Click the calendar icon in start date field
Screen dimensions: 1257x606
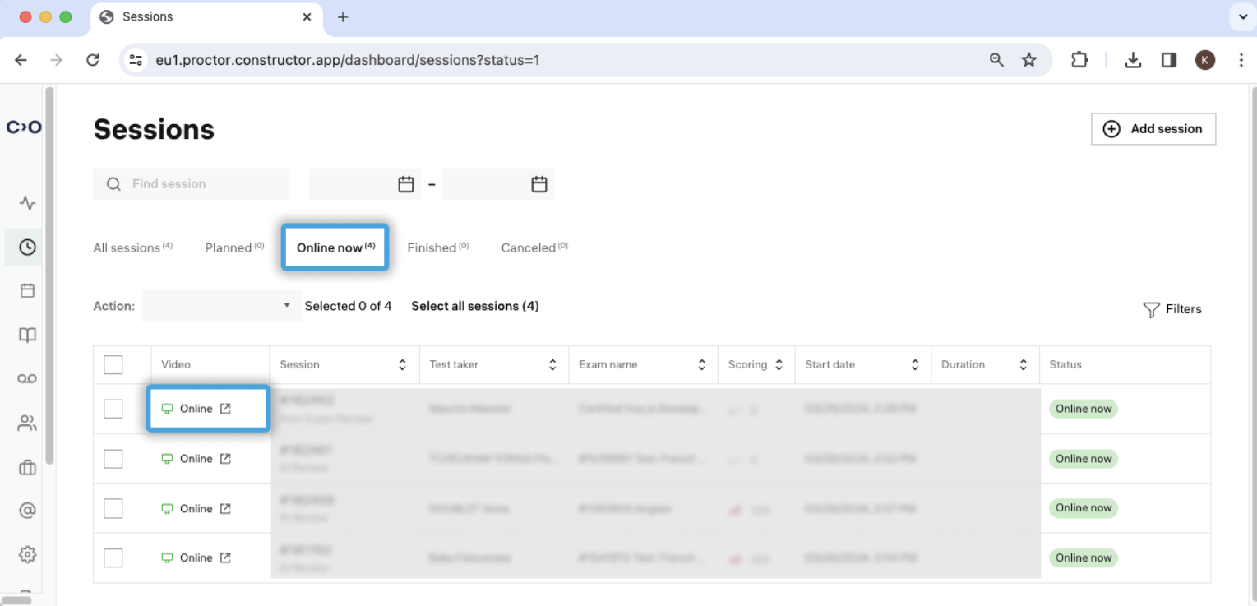pos(405,184)
